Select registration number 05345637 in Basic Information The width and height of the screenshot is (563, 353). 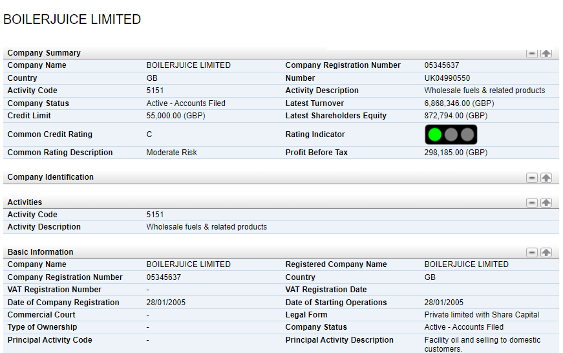(x=164, y=277)
